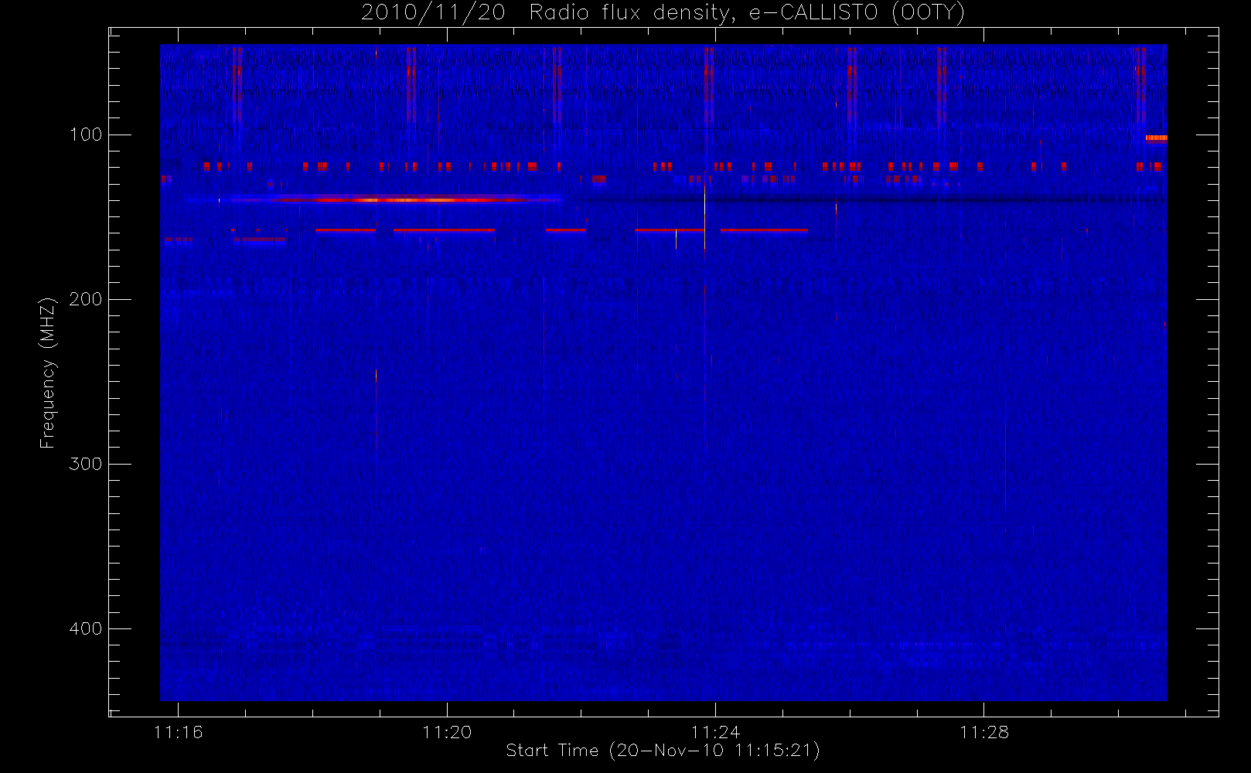Click the 11:28 time tick label
1251x773 pixels.
[x=983, y=732]
